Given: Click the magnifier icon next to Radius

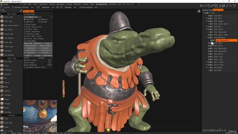Looking at the screenshot, I should click(x=58, y=7).
